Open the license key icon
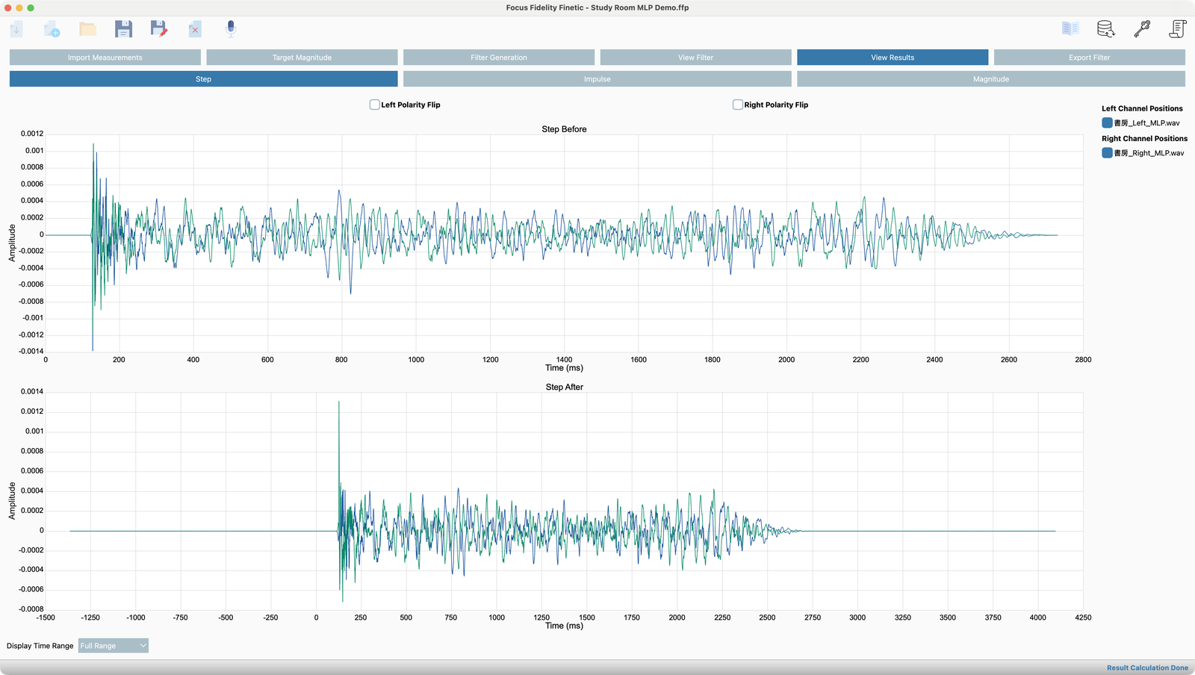This screenshot has height=675, width=1195. click(1142, 29)
